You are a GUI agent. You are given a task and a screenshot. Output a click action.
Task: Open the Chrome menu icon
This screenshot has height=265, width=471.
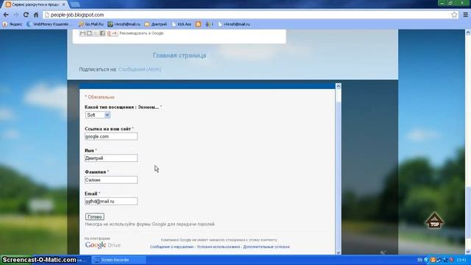465,15
